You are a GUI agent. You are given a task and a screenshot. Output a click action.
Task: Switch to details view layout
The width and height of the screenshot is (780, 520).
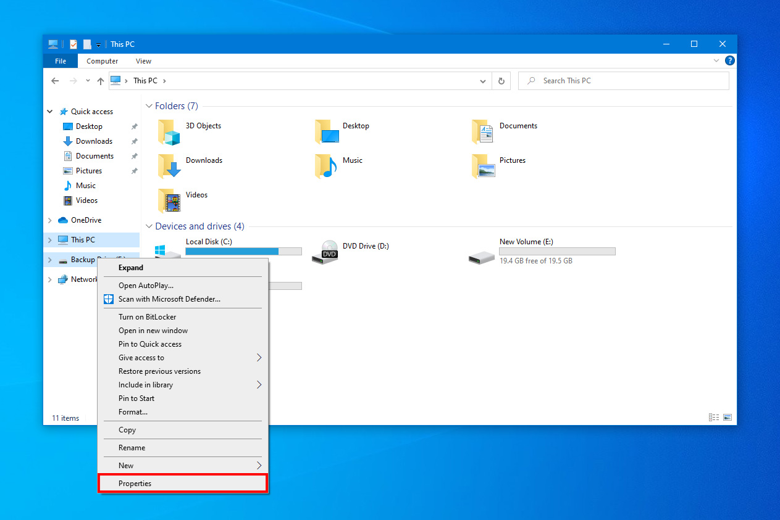click(714, 418)
